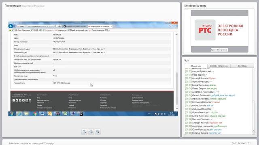Screen dimensions: 259x145
Task: Click the web page scrollbar down arrow
Action: click(176, 108)
